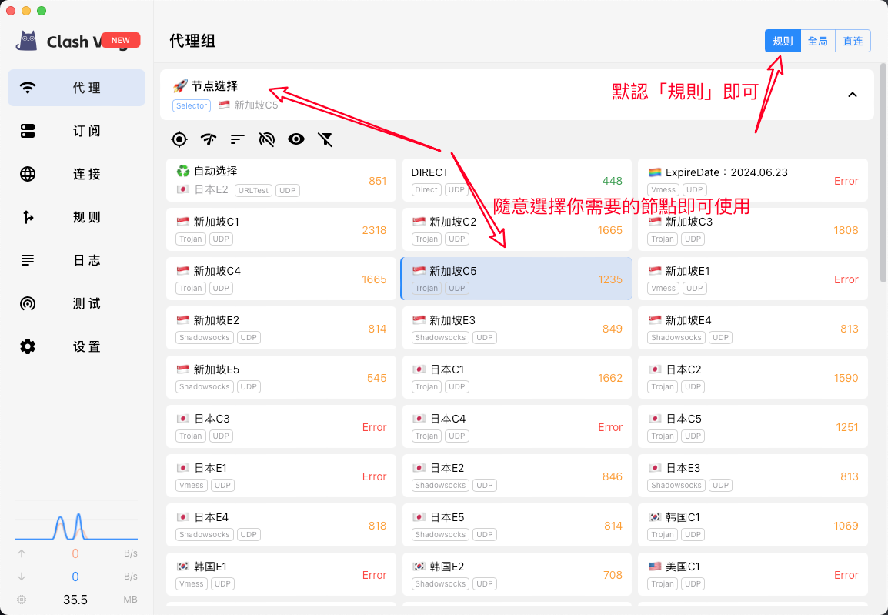This screenshot has height=615, width=888.
Task: Click the settings gear icon in sidebar
Action: click(28, 346)
